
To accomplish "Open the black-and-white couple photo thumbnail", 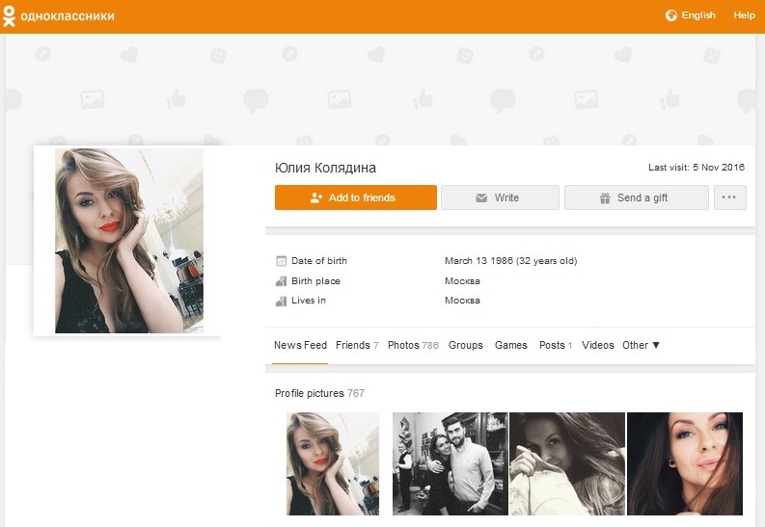I will [451, 463].
